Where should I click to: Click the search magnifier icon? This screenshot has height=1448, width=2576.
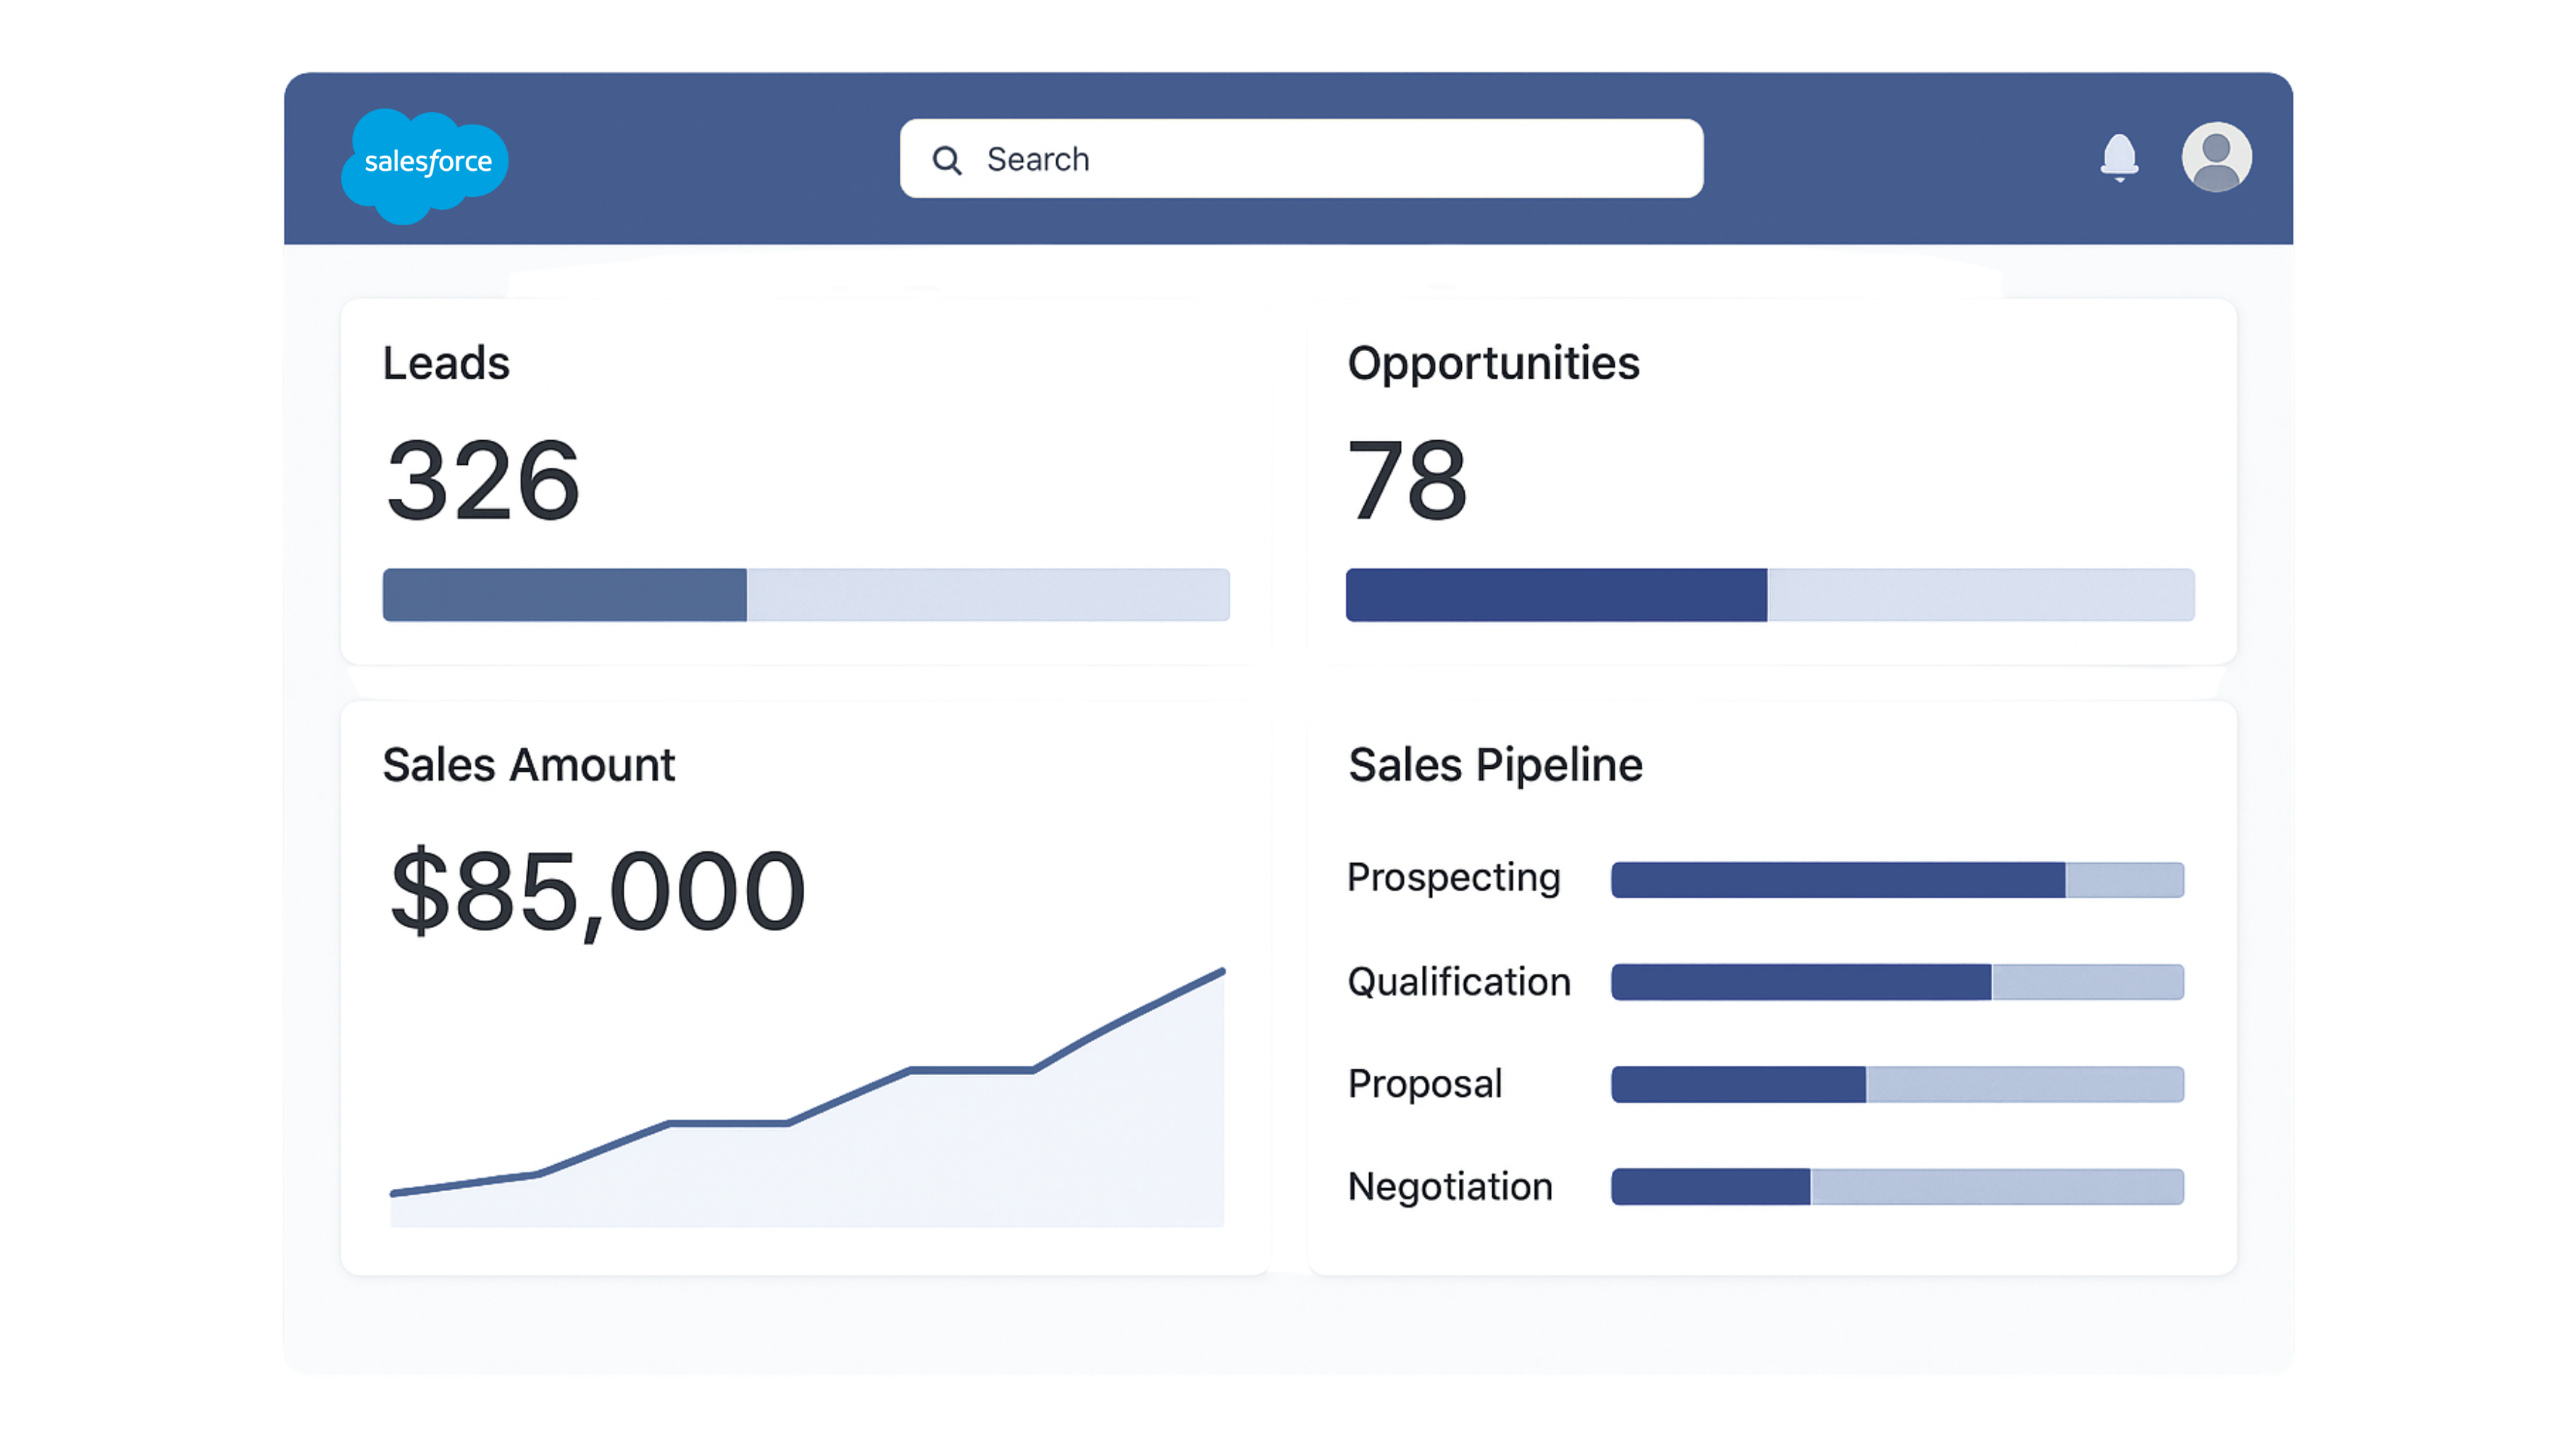coord(946,160)
